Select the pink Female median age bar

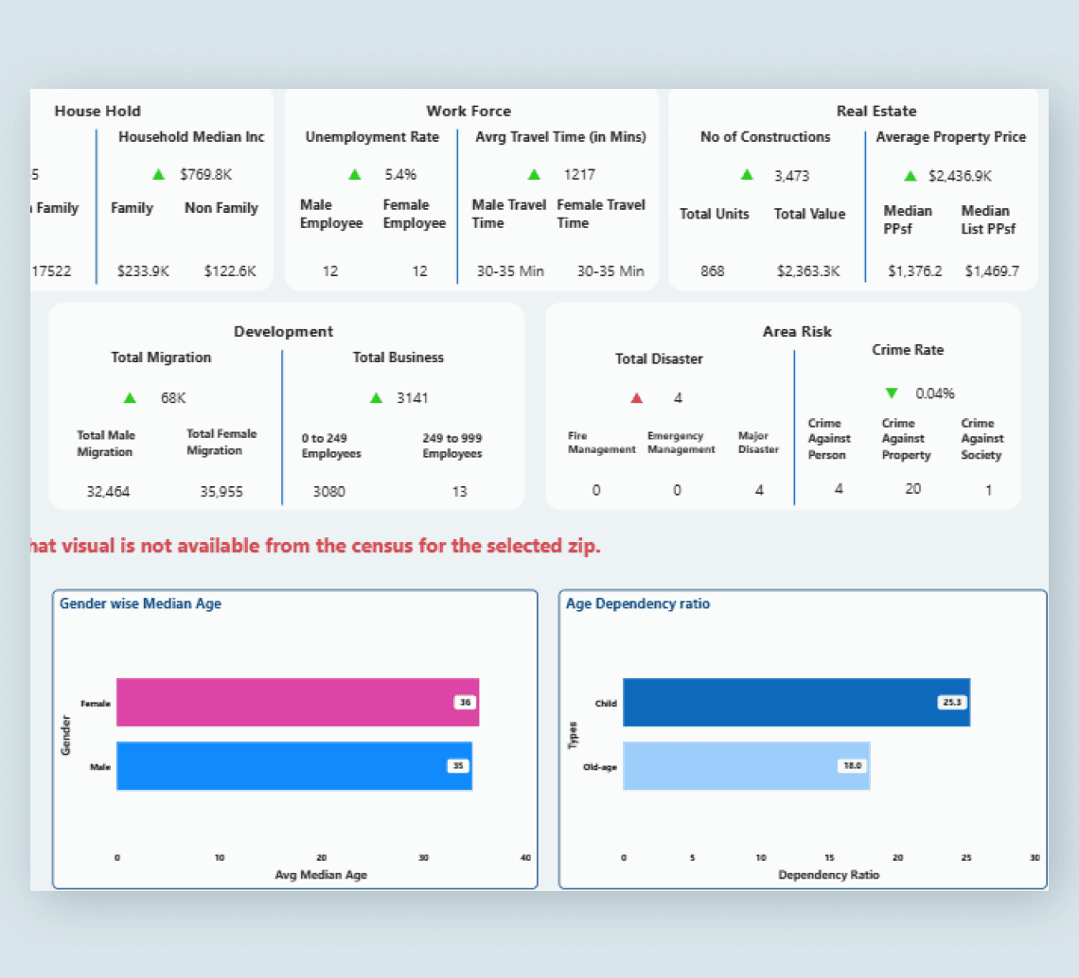click(298, 702)
